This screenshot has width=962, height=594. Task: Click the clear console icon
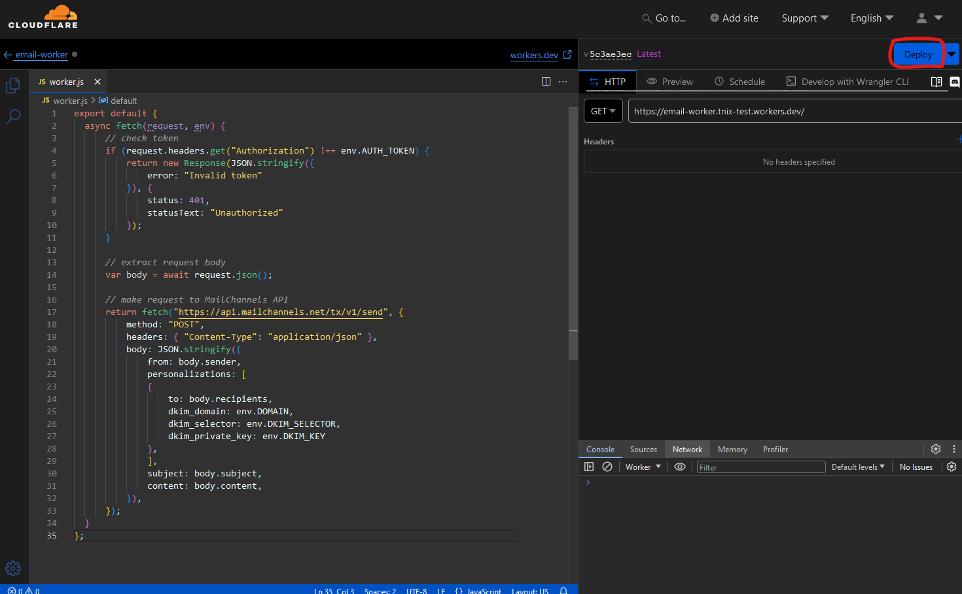click(x=607, y=467)
